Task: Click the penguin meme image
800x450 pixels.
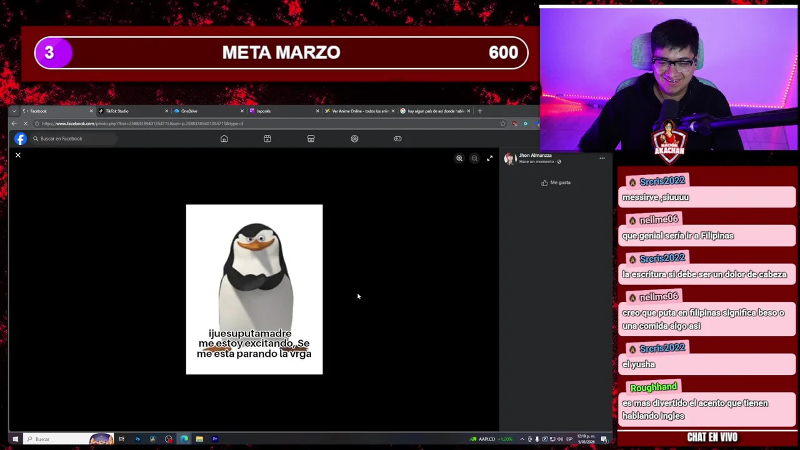Action: pyautogui.click(x=254, y=289)
